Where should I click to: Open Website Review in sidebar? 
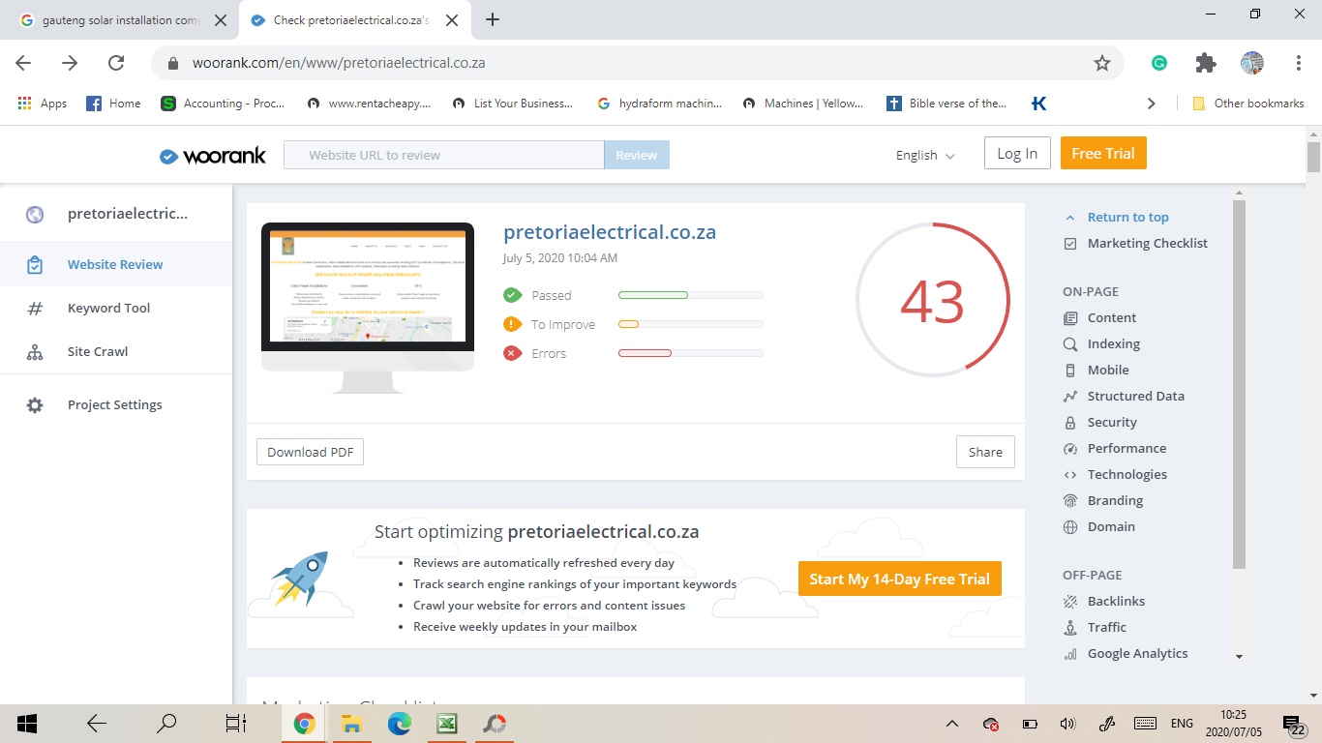point(115,264)
